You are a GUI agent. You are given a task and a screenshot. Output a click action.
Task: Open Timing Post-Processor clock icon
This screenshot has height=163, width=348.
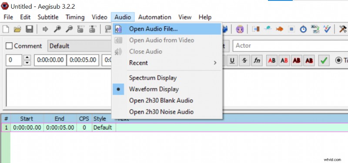click(x=303, y=29)
